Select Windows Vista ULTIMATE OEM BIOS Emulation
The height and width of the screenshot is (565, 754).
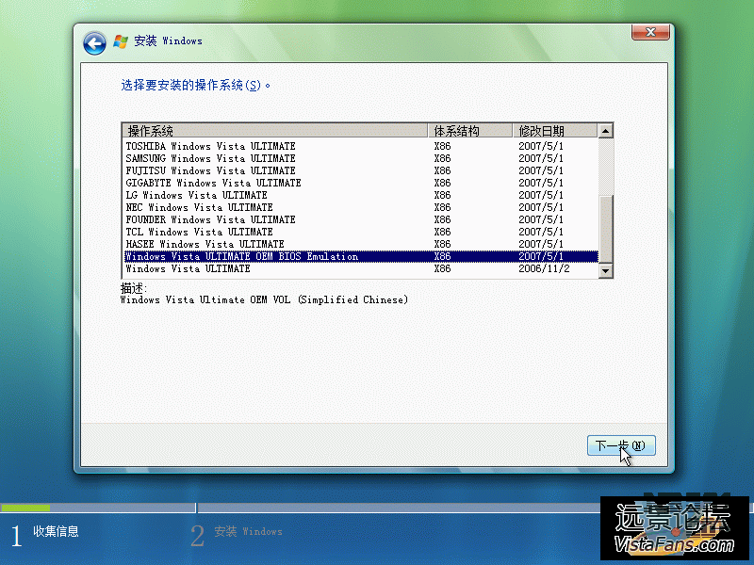tap(242, 256)
